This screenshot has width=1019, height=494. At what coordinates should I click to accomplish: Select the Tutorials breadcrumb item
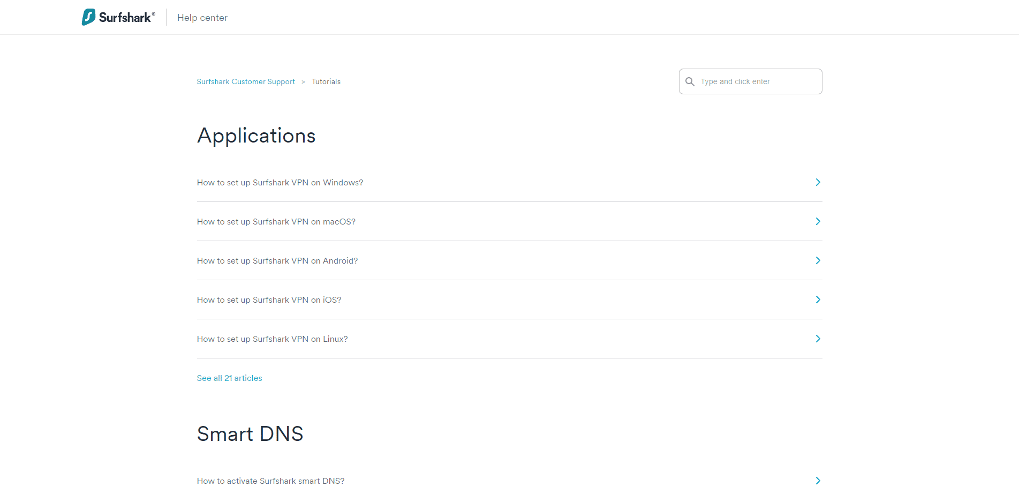[x=326, y=81]
